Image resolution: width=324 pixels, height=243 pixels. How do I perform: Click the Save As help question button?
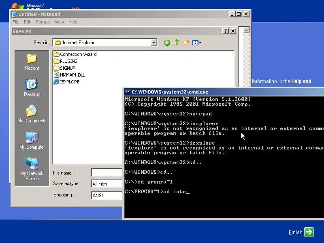pyautogui.click(x=226, y=31)
